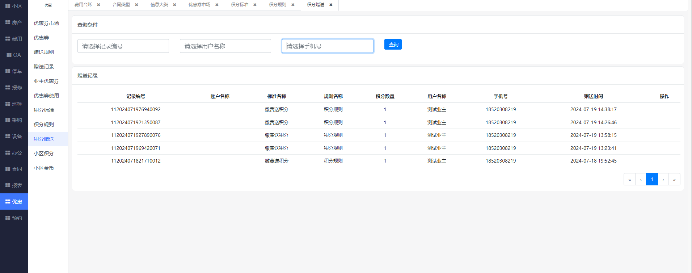Click 测试业主 in row 112024071976940092
This screenshot has height=273, width=692.
436,109
